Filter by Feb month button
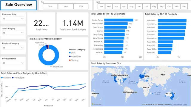 pos(109,7)
